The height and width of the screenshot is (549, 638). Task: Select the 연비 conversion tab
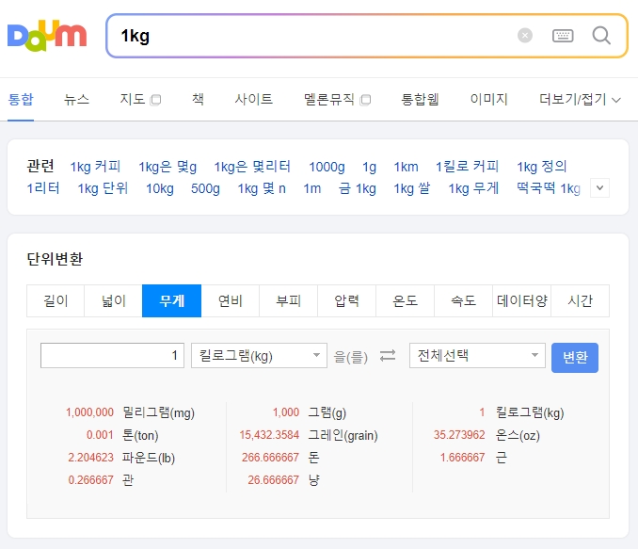[230, 300]
